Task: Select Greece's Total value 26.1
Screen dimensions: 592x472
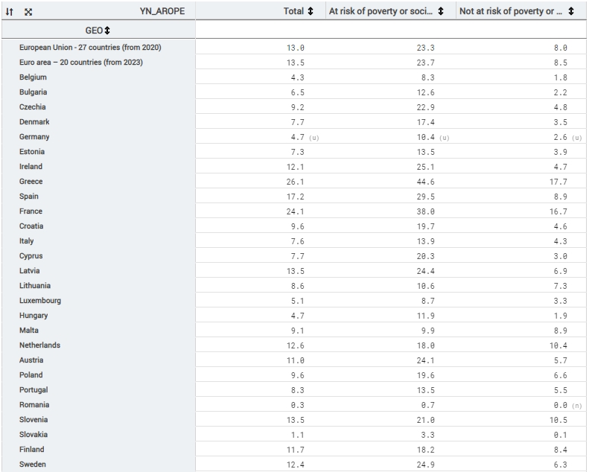Action: point(295,182)
